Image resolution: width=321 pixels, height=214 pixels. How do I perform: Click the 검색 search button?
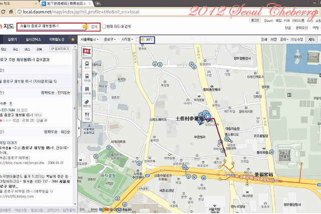(x=94, y=27)
